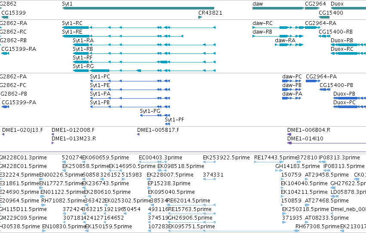
Task: Click the CR43821 gene feature
Action: [x=200, y=17]
